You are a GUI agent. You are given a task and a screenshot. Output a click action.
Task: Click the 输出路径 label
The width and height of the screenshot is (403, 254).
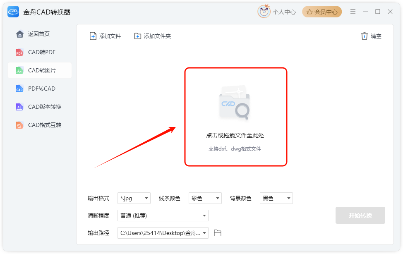[98, 233]
